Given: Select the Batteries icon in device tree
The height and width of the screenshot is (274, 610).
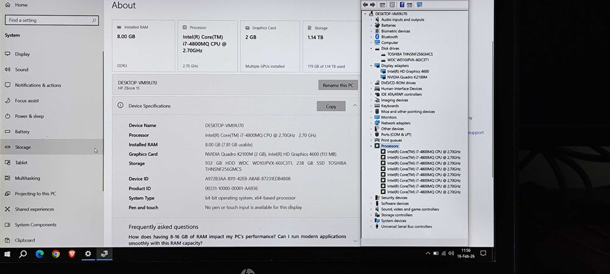Looking at the screenshot, I should [x=377, y=25].
